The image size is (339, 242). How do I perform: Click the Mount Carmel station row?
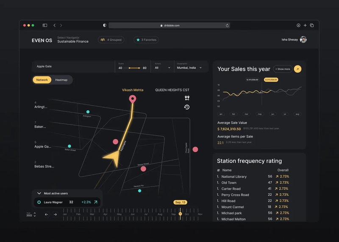[x=253, y=207]
